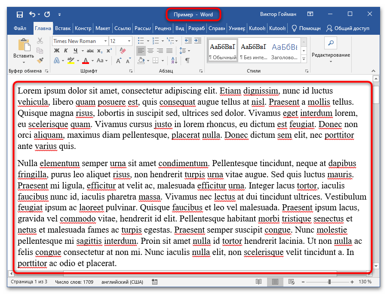Click the Вставить paste button
The image size is (387, 294).
point(24,51)
